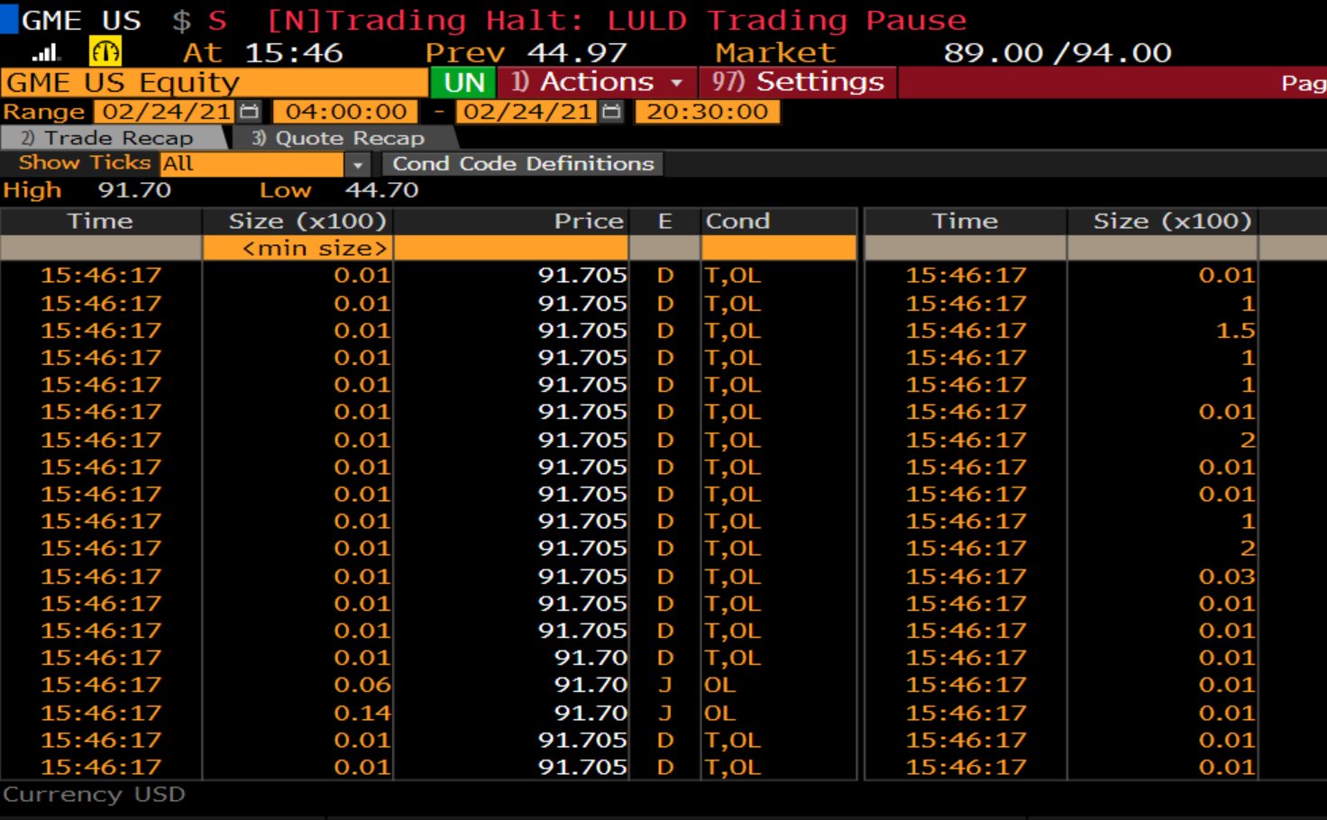Open the Actions dropdown menu
Viewport: 1327px width, 820px height.
pos(598,82)
